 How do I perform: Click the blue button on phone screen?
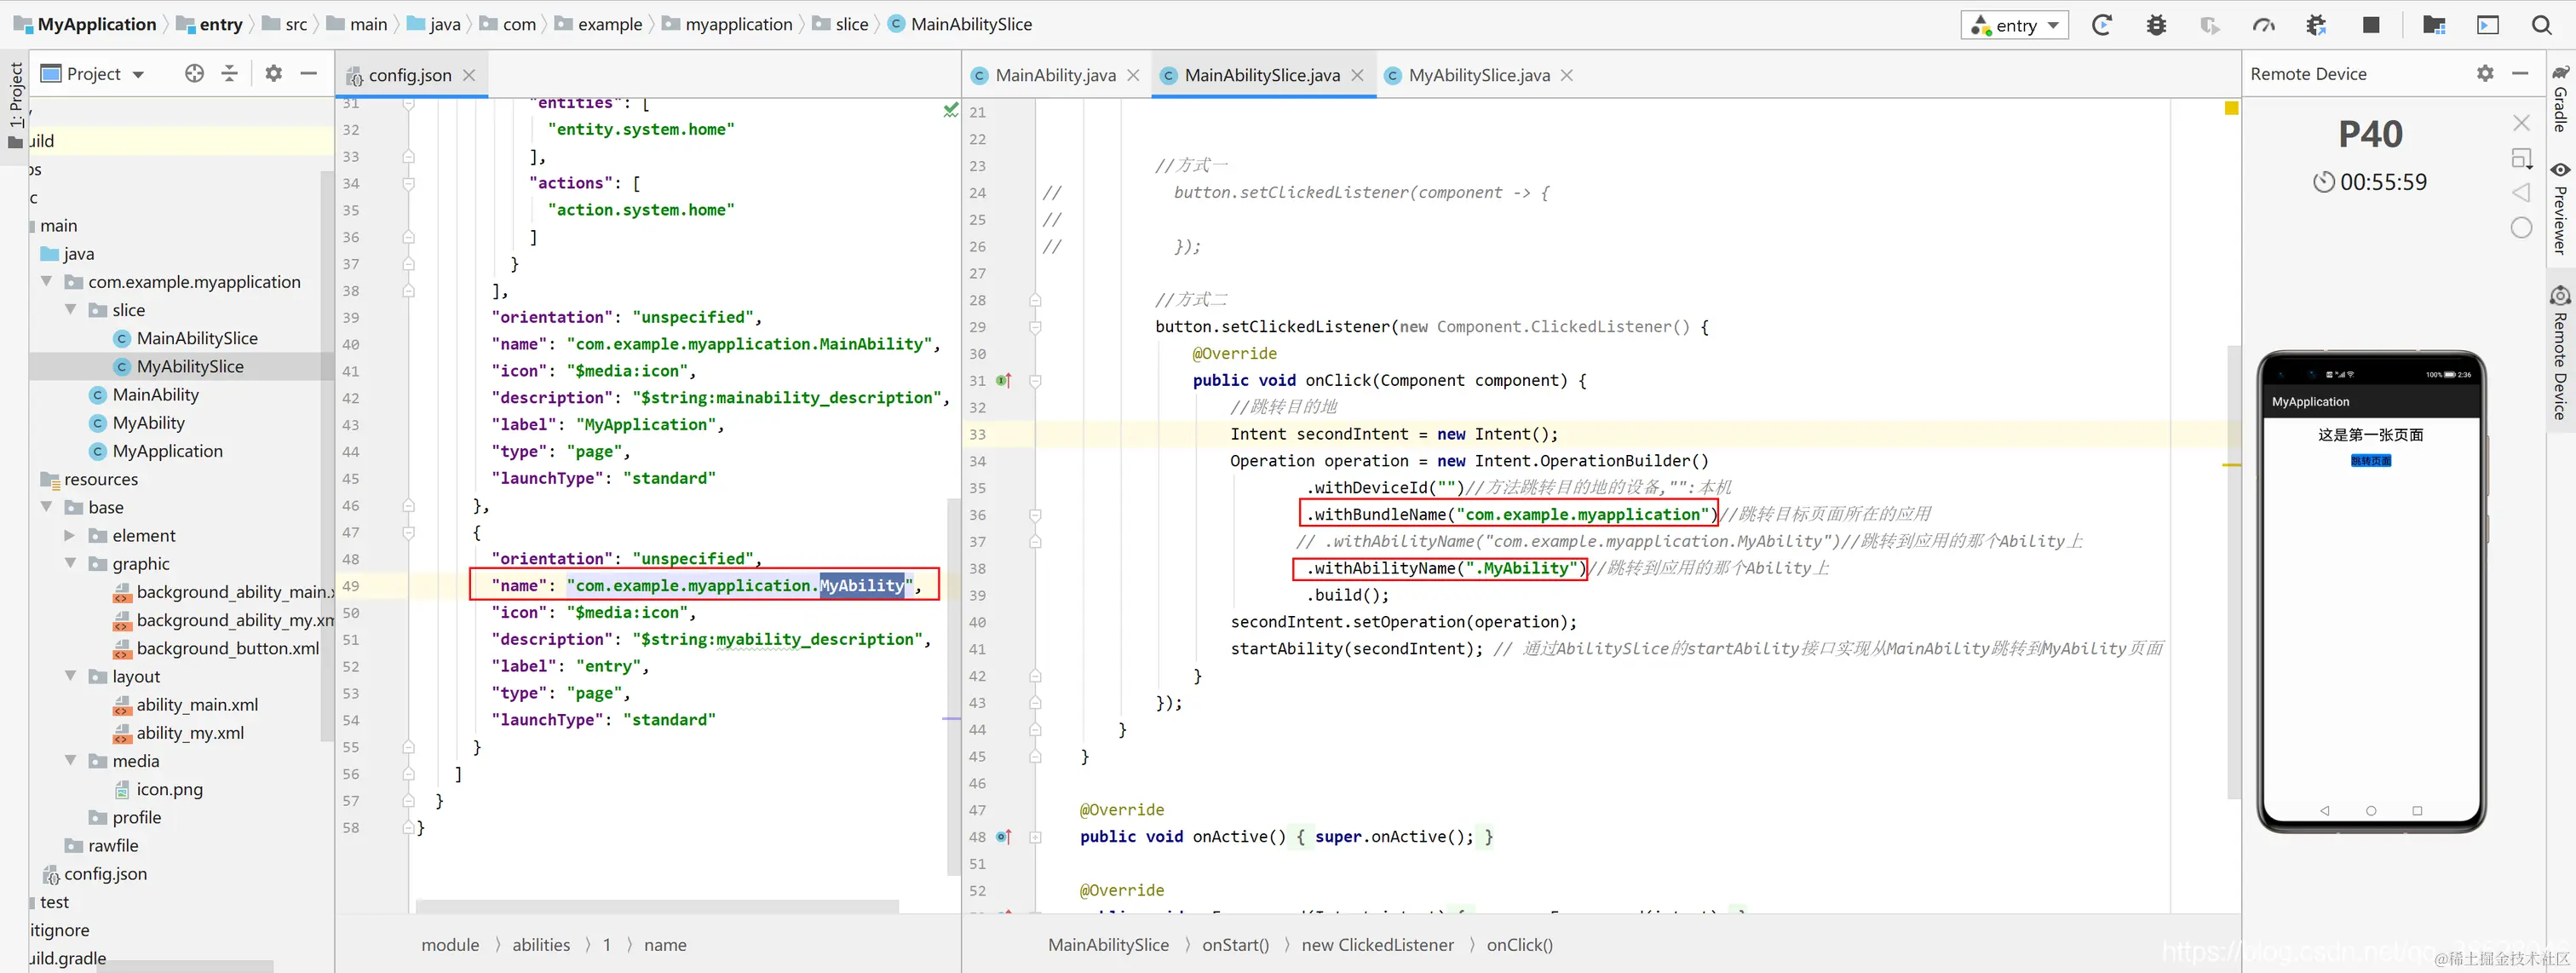coord(2370,461)
